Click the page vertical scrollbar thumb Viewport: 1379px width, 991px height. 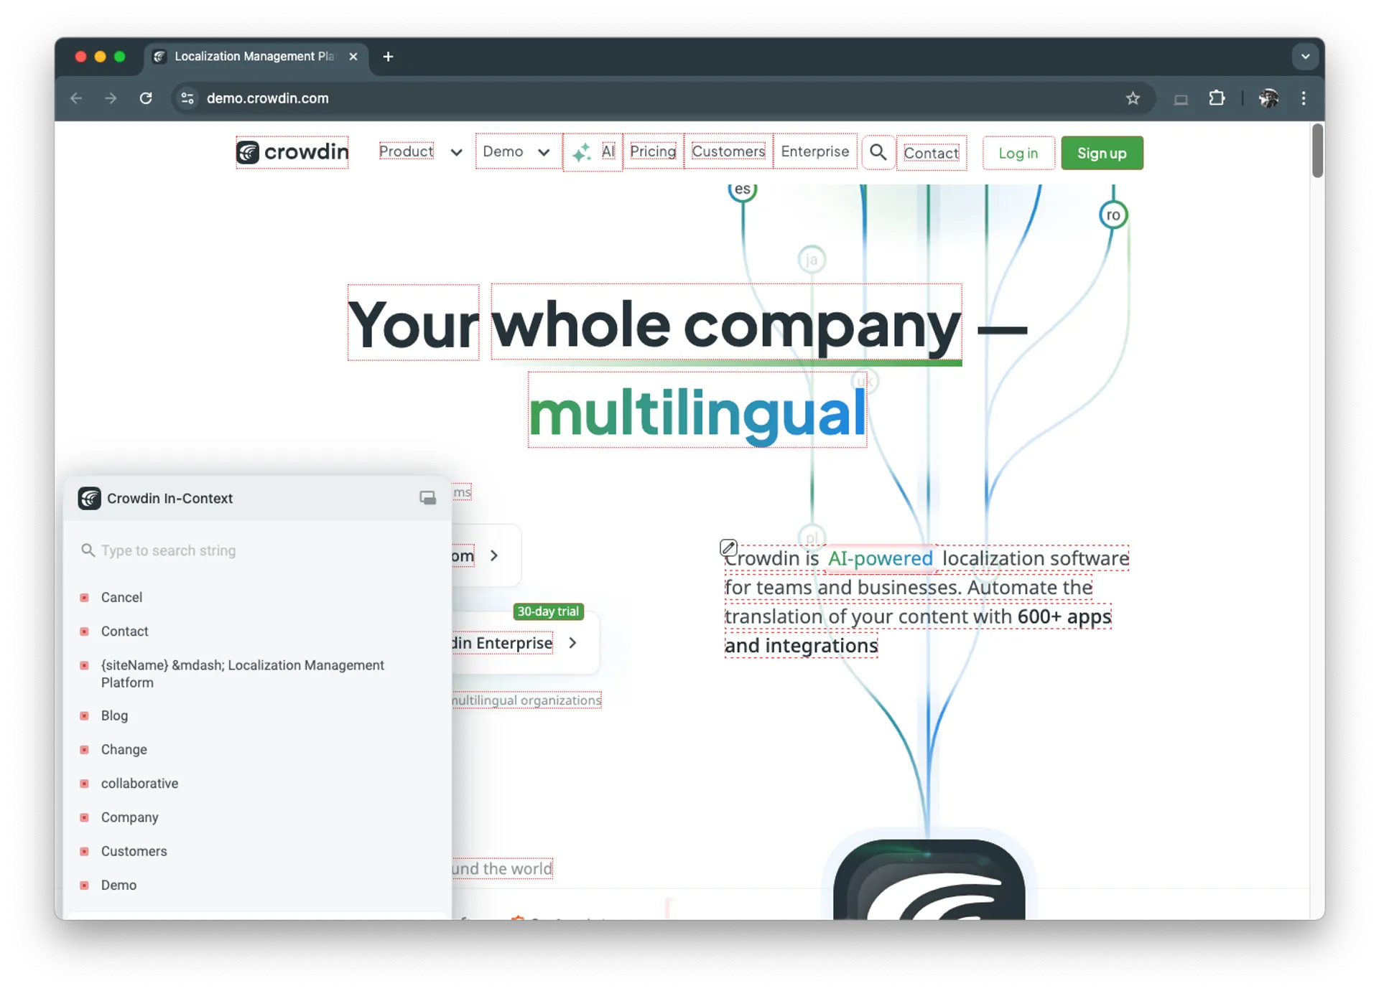tap(1317, 151)
